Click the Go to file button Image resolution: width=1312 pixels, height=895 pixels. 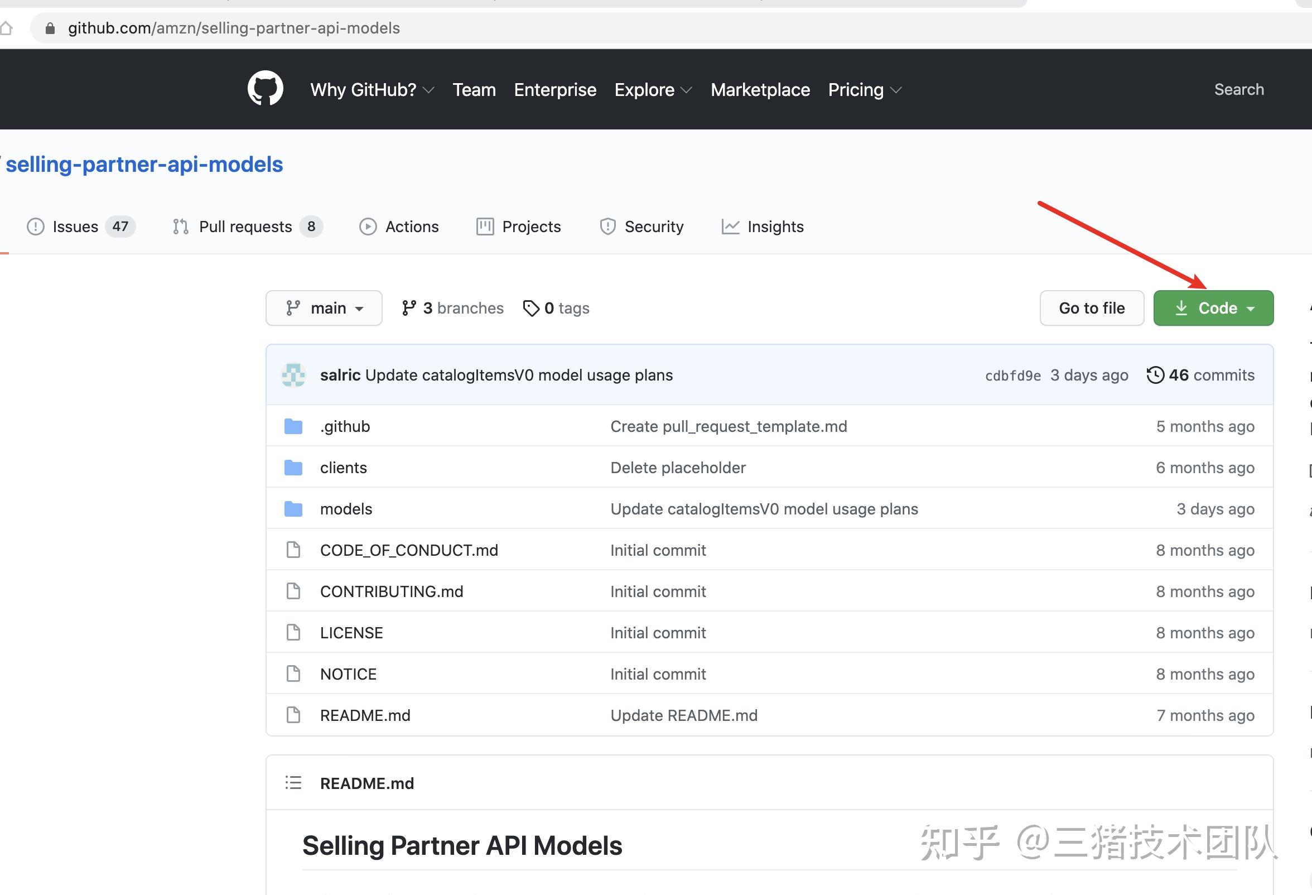point(1091,309)
